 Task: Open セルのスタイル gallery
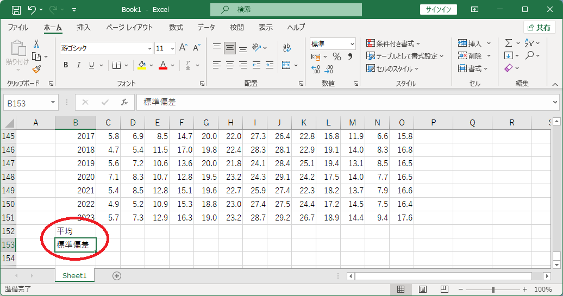(x=392, y=68)
